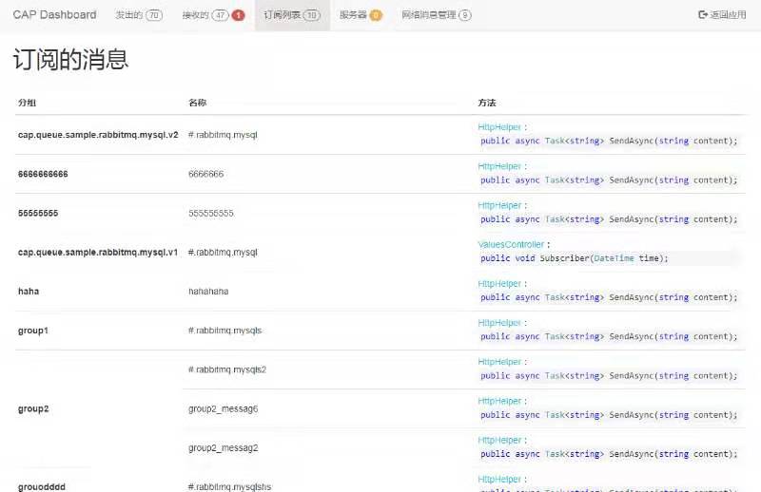761x492 pixels.
Task: Click the count badge on 订阅列表
Action: [x=312, y=15]
